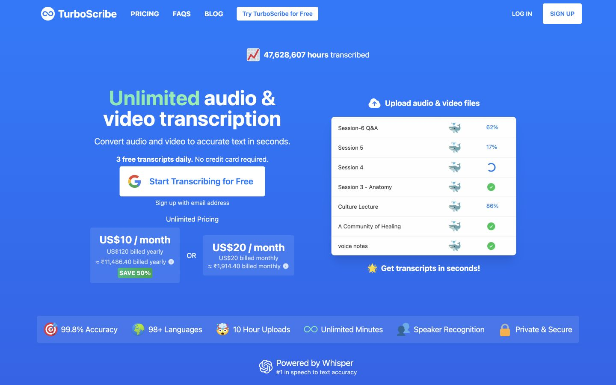This screenshot has width=616, height=385.
Task: Click '10 Hour Uploads' feature label
Action: (261, 329)
